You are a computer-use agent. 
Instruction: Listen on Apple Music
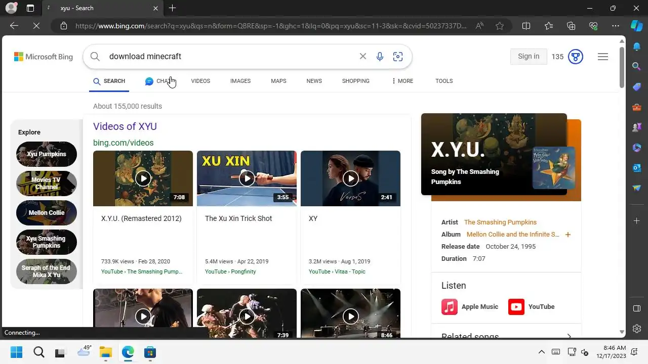click(x=470, y=307)
